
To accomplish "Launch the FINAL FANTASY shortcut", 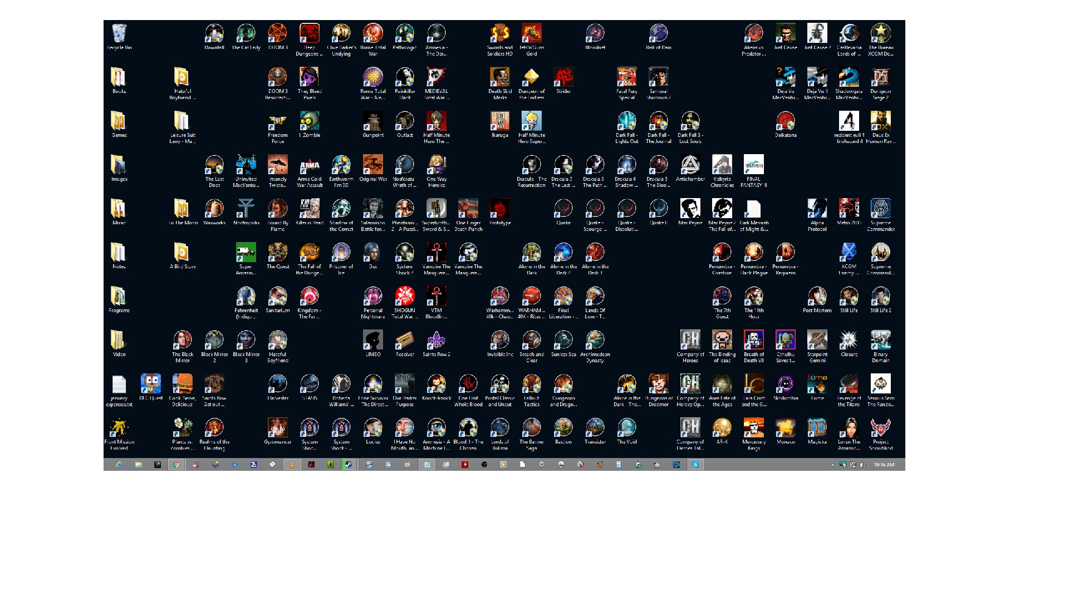I will [x=754, y=171].
